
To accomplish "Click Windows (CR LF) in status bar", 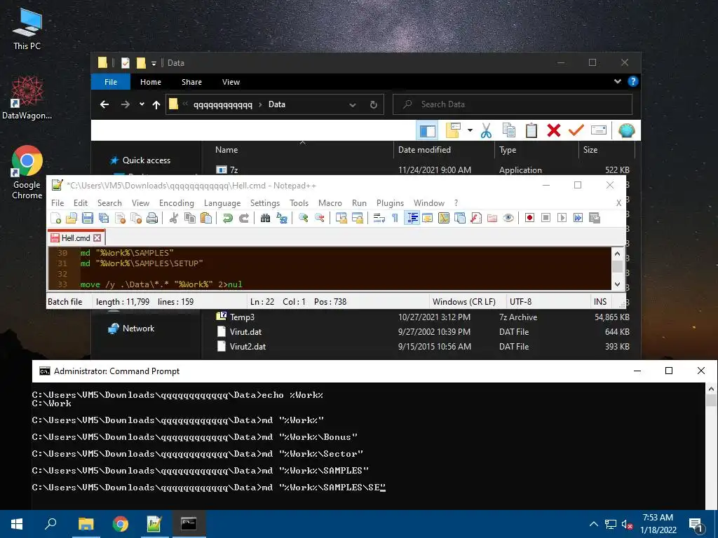I will tap(464, 302).
